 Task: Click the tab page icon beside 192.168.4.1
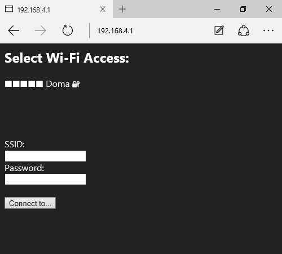point(9,9)
